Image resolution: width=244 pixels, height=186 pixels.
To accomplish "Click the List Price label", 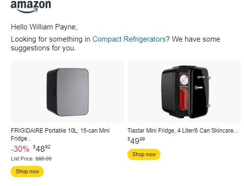I will [x=23, y=159].
